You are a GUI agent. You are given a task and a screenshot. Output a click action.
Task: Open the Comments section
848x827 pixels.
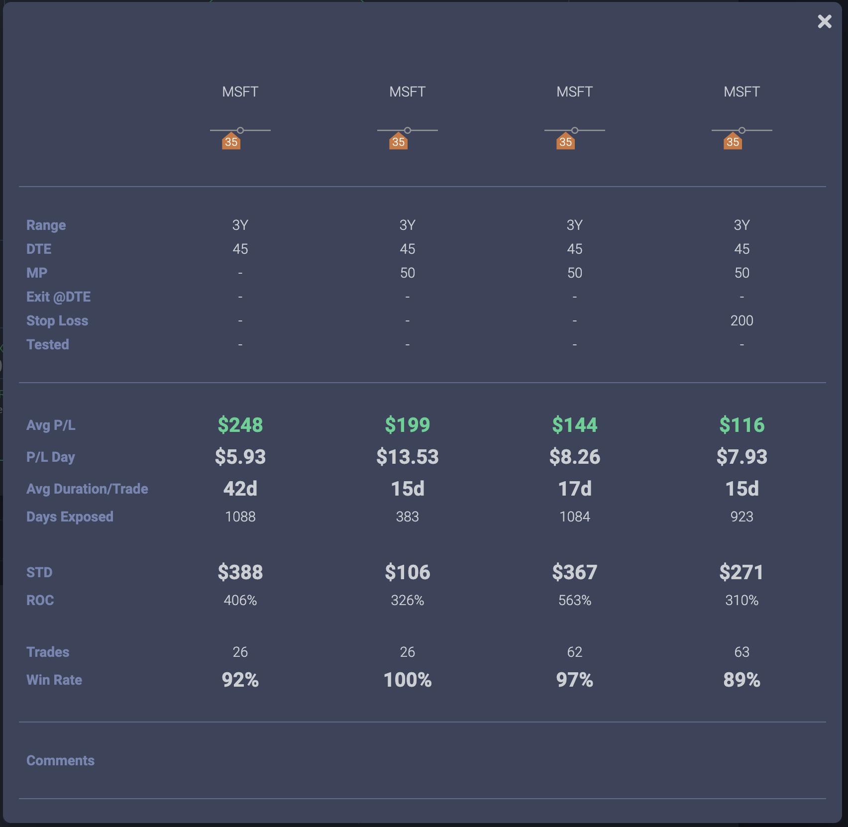(x=60, y=760)
